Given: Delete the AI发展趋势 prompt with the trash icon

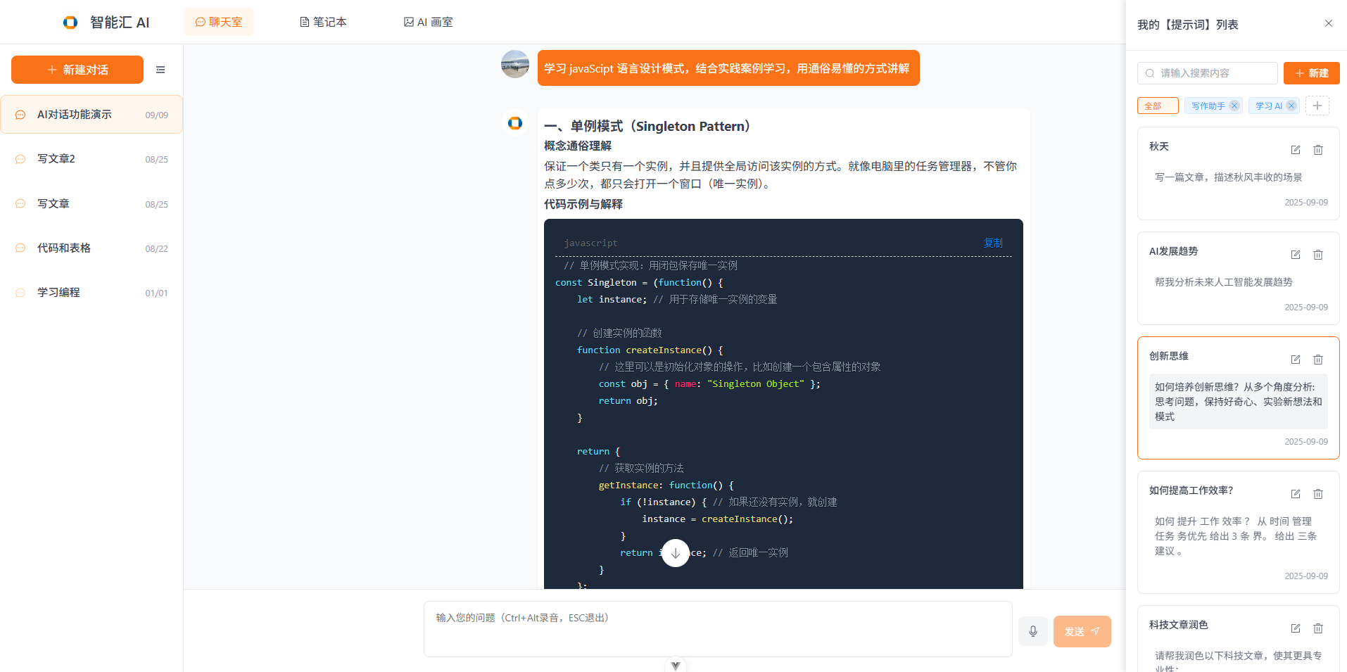Looking at the screenshot, I should click(x=1318, y=255).
